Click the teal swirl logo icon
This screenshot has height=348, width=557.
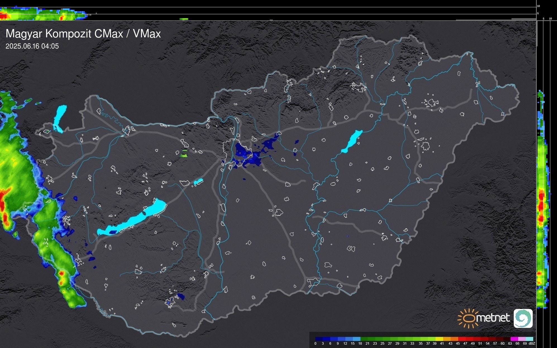pos(523,318)
